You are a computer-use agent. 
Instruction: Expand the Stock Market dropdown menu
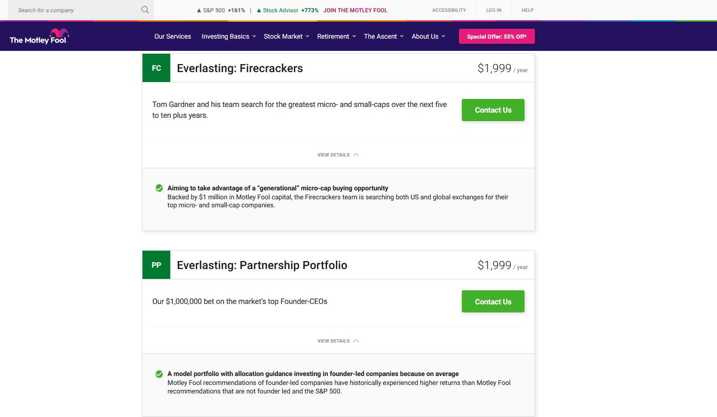[x=286, y=36]
